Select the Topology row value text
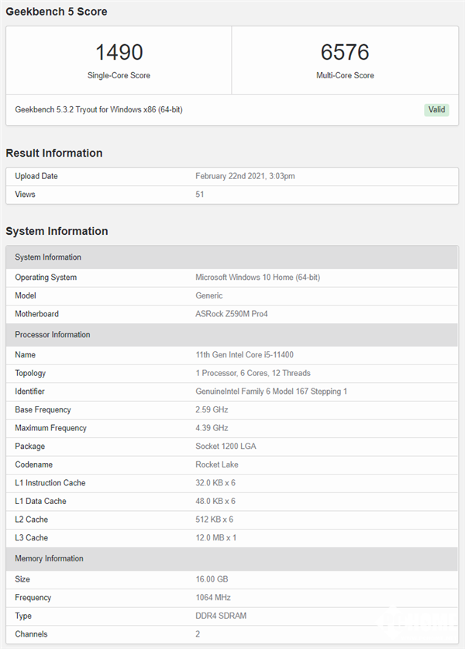 (253, 373)
